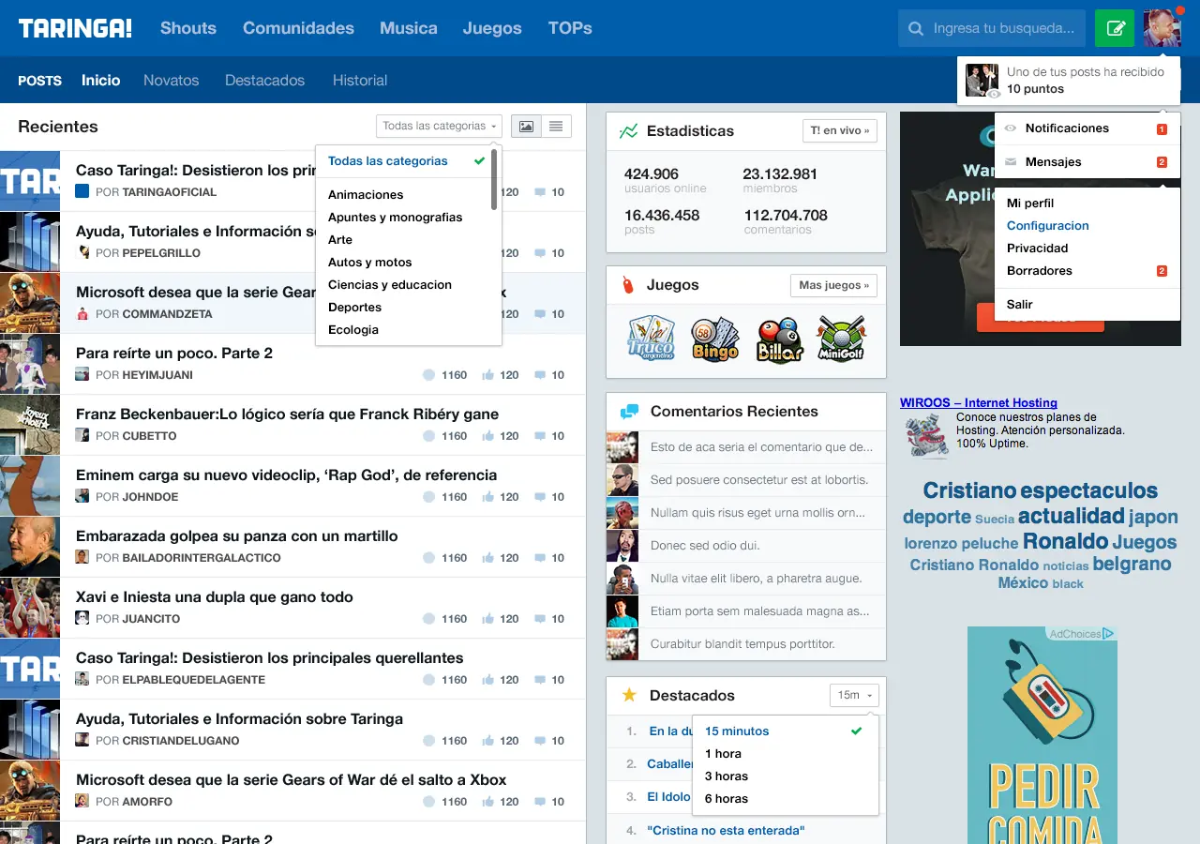The image size is (1200, 844).
Task: Open Shouts in the top navigation
Action: tap(188, 28)
